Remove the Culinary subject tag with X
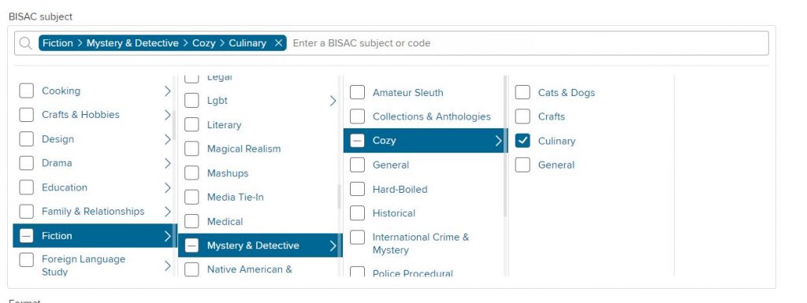 click(x=278, y=43)
